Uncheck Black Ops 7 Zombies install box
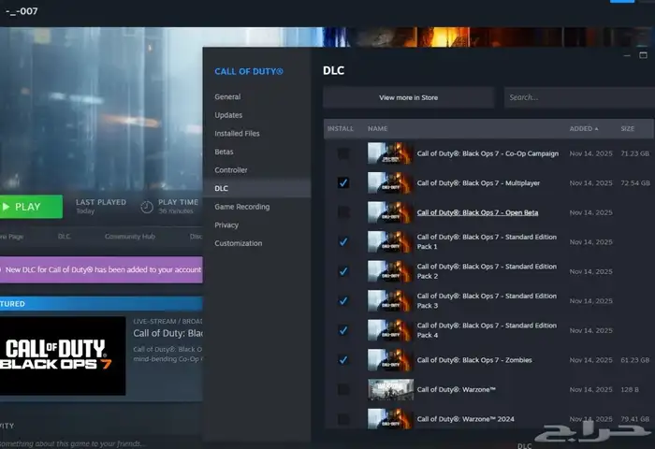The height and width of the screenshot is (449, 655). 343,360
